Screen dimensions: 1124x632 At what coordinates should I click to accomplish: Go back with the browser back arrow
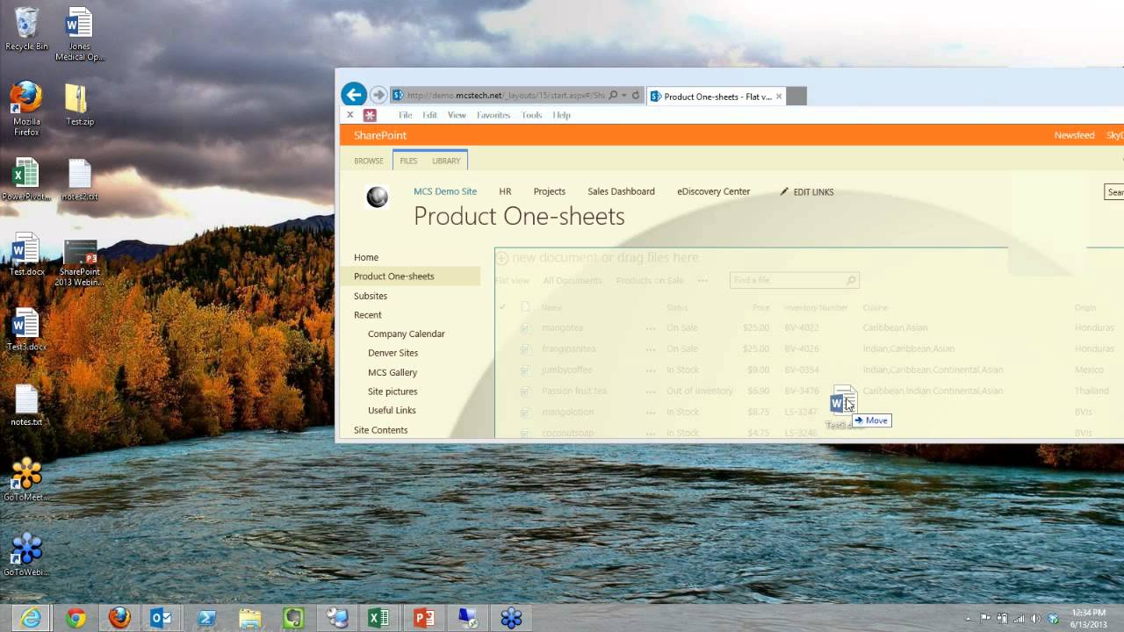tap(354, 94)
